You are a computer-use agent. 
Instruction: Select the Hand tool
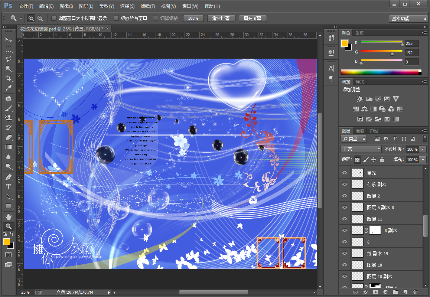click(8, 216)
